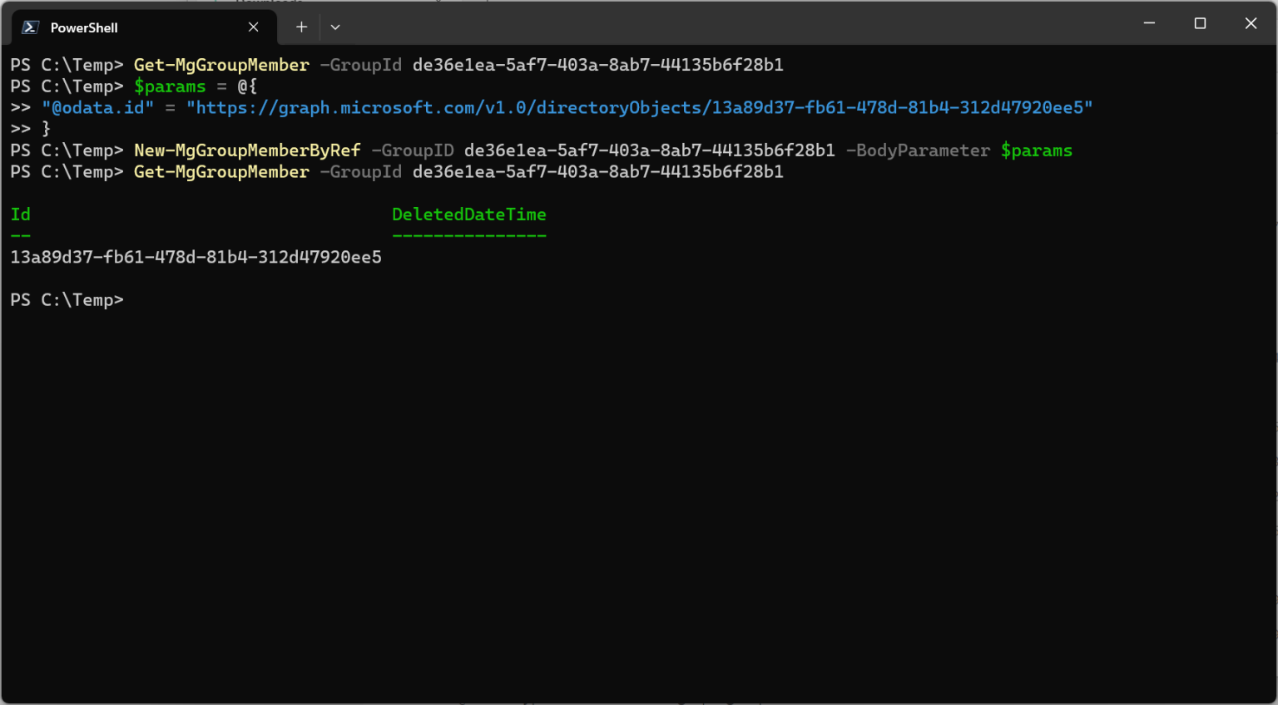The height and width of the screenshot is (705, 1278).
Task: Click the DeletedDateTime column header
Action: [468, 214]
